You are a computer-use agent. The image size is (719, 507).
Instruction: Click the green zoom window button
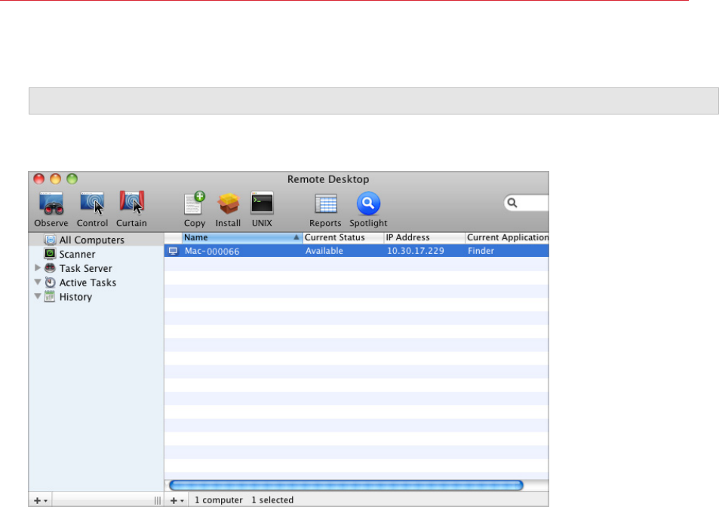(x=72, y=179)
